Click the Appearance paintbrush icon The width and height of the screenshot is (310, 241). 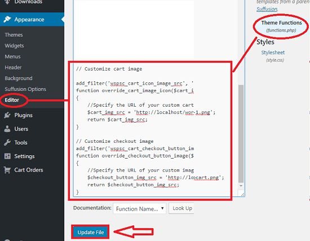pos(7,19)
